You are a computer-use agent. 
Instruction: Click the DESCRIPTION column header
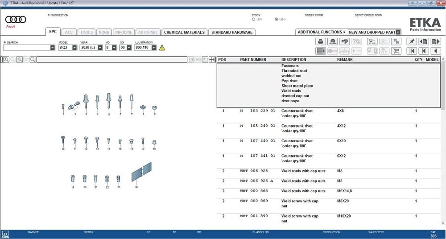point(294,60)
